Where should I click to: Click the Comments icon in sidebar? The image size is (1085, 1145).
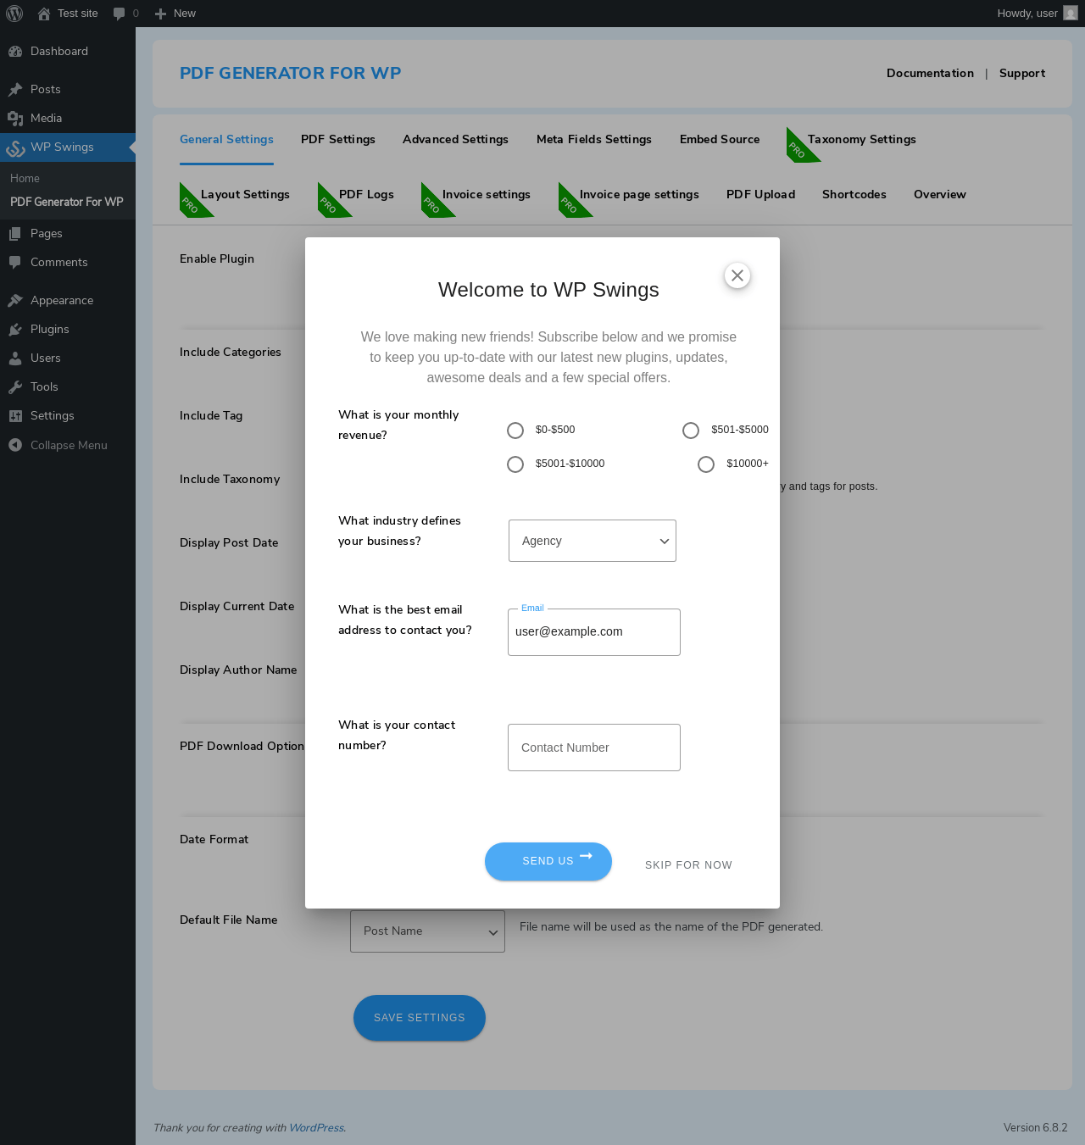point(15,262)
